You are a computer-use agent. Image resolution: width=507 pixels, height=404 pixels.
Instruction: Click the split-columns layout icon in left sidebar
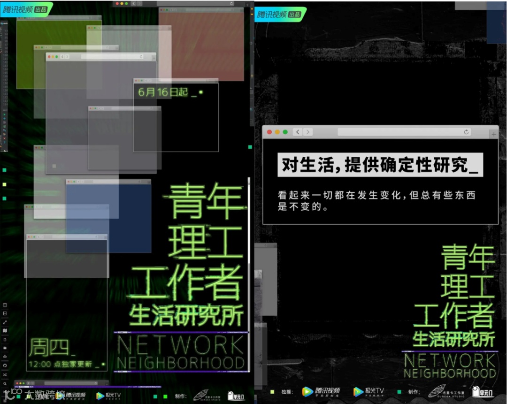point(5,305)
